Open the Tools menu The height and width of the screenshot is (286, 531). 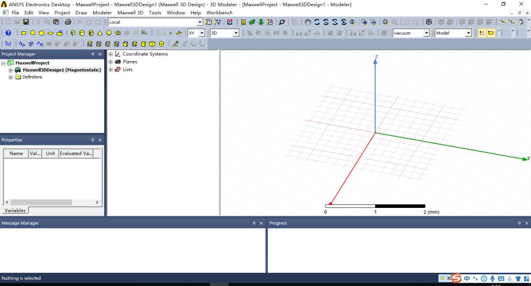(x=155, y=12)
